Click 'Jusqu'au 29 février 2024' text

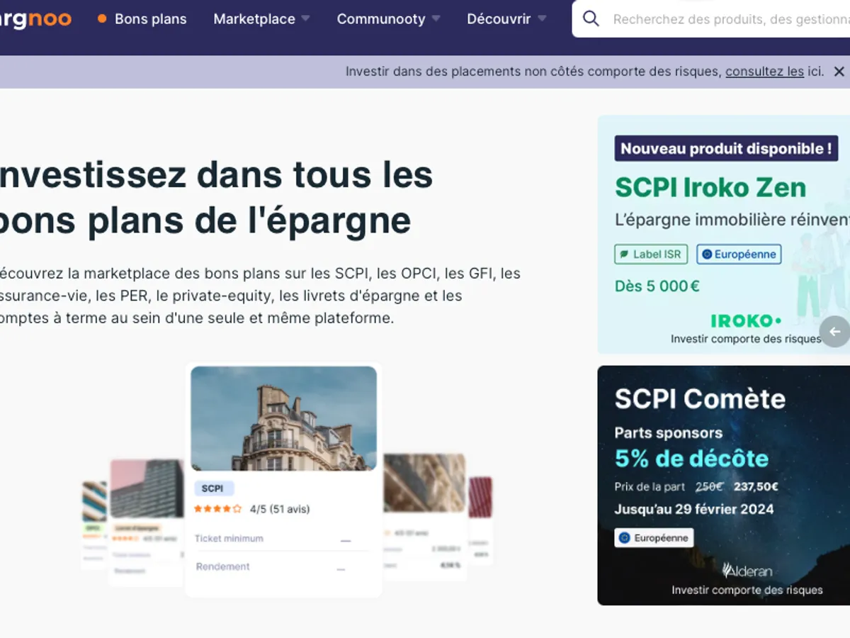coord(694,509)
